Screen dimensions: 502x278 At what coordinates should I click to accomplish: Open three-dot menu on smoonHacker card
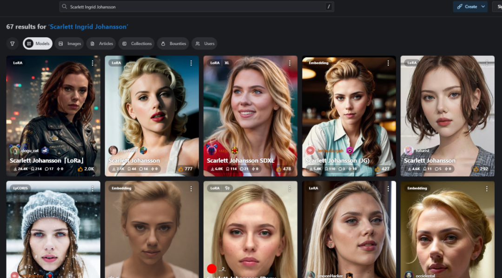[388, 189]
